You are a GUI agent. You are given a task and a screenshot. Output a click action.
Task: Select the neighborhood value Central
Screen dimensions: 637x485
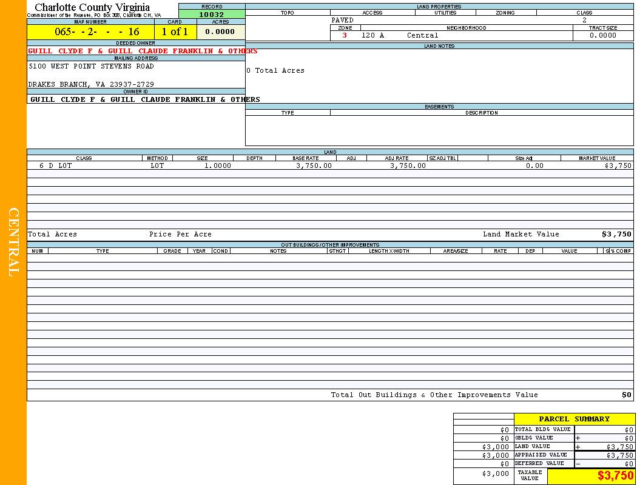coord(422,35)
